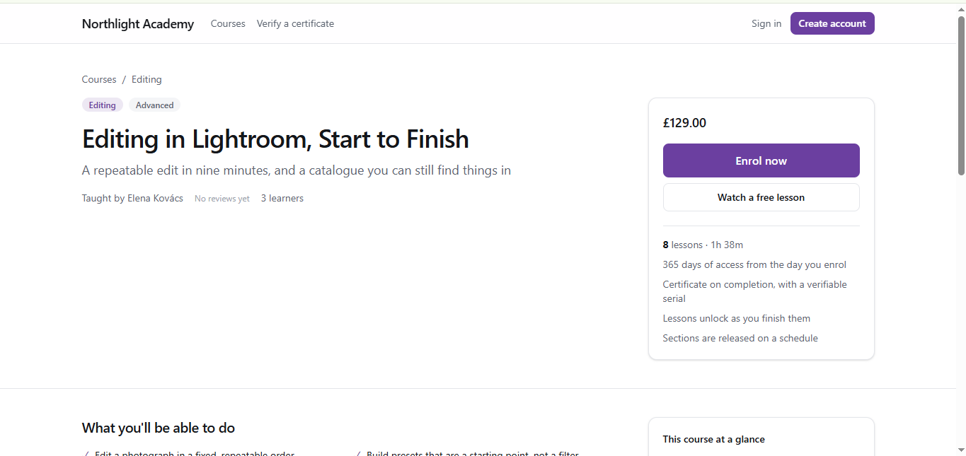Open instructor Elena Kovács profile text
The width and height of the screenshot is (966, 456).
click(x=132, y=199)
